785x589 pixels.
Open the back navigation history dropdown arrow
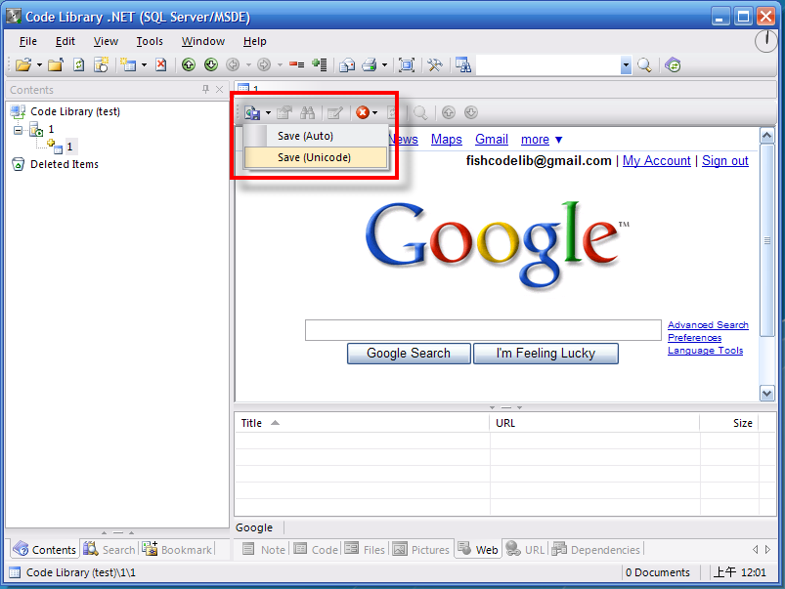(x=248, y=65)
